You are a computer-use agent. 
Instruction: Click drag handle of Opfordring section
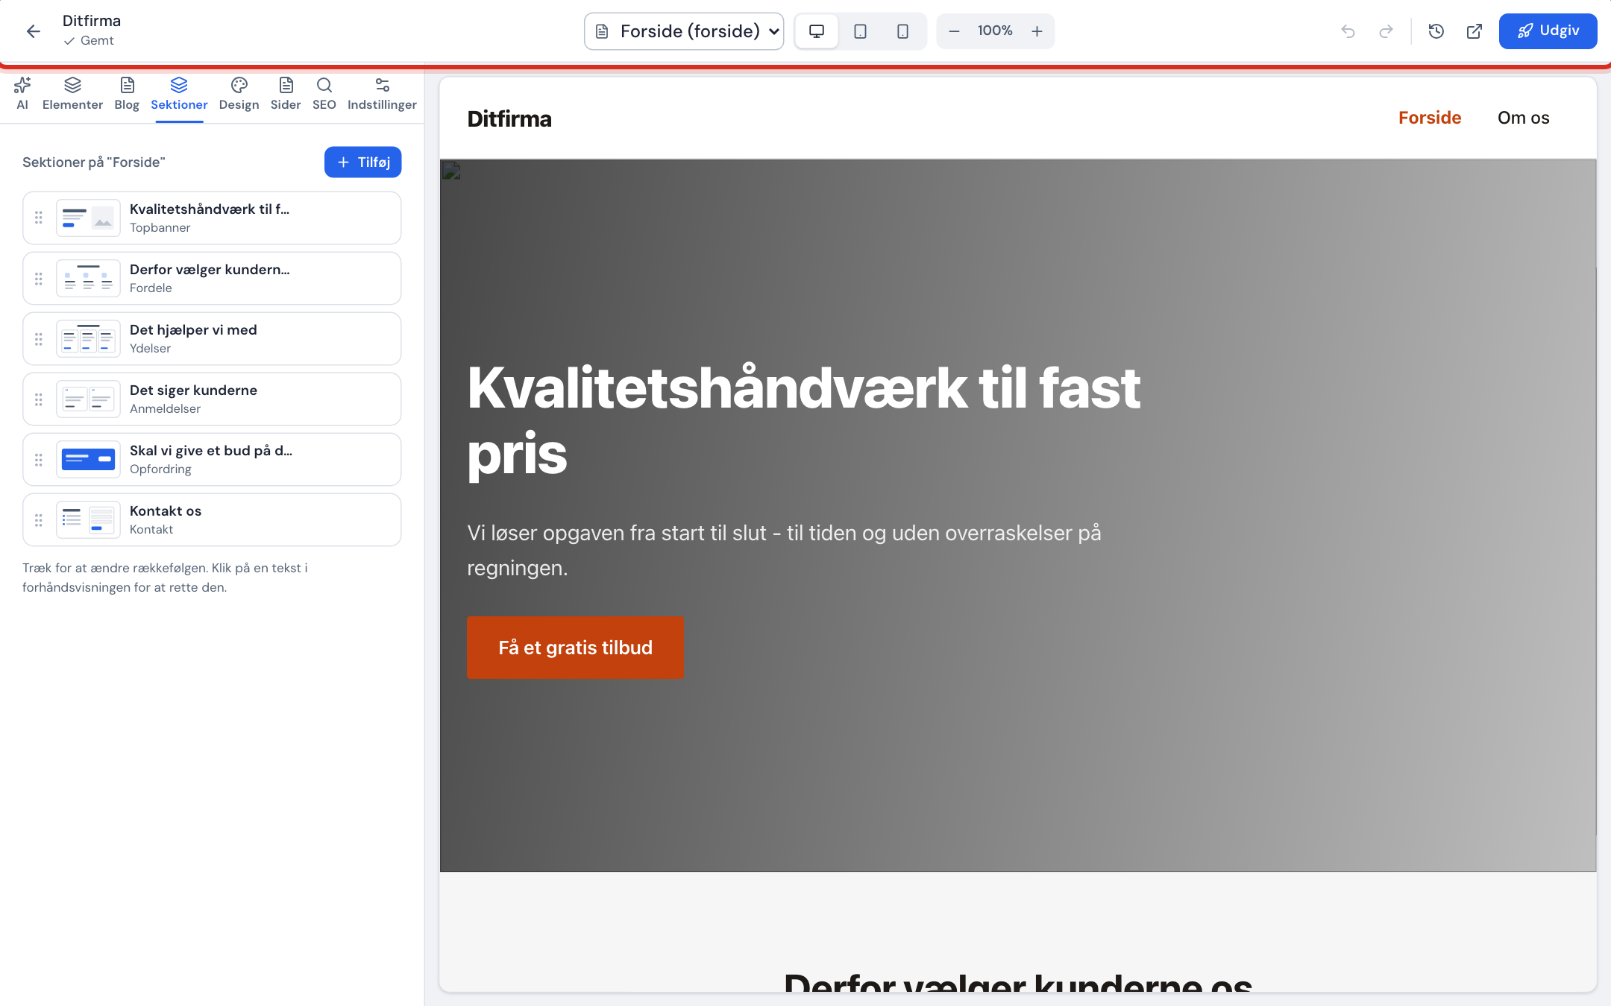click(x=39, y=459)
